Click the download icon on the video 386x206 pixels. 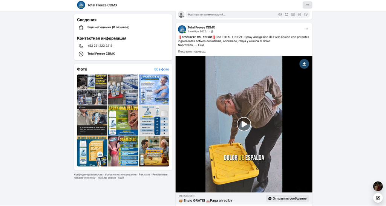click(x=304, y=64)
